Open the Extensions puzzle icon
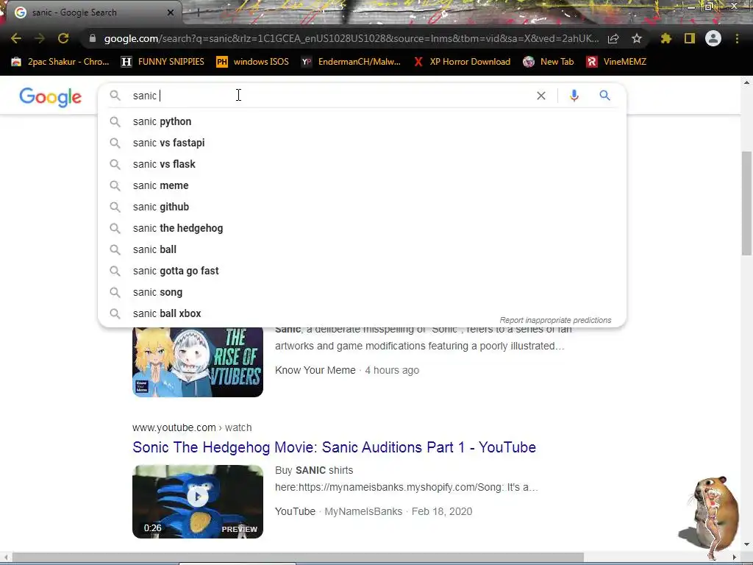Image resolution: width=753 pixels, height=565 pixels. (x=665, y=38)
